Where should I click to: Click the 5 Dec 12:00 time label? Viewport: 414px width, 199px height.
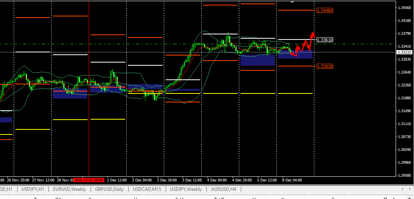point(267,180)
